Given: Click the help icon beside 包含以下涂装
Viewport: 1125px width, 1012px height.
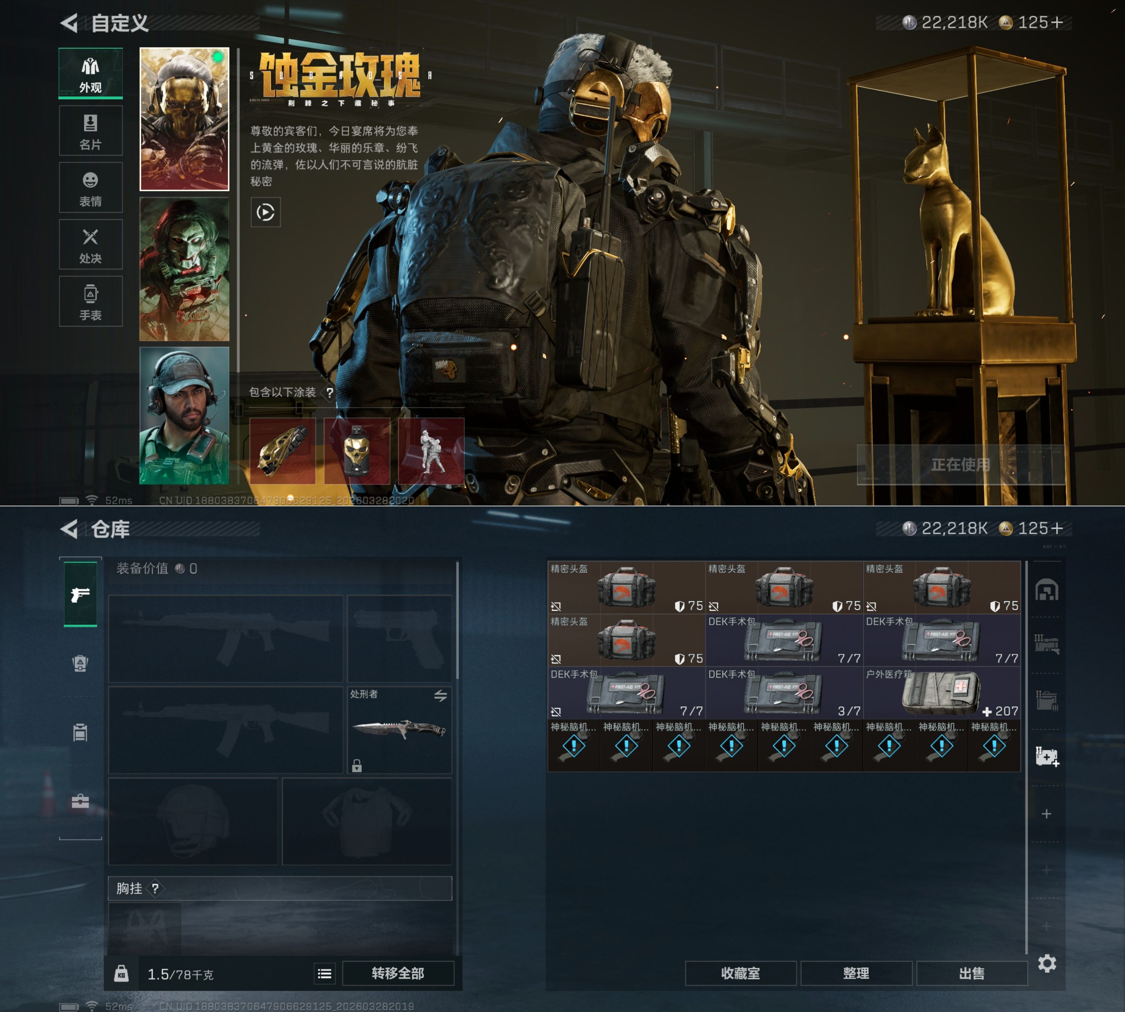Looking at the screenshot, I should click(330, 393).
